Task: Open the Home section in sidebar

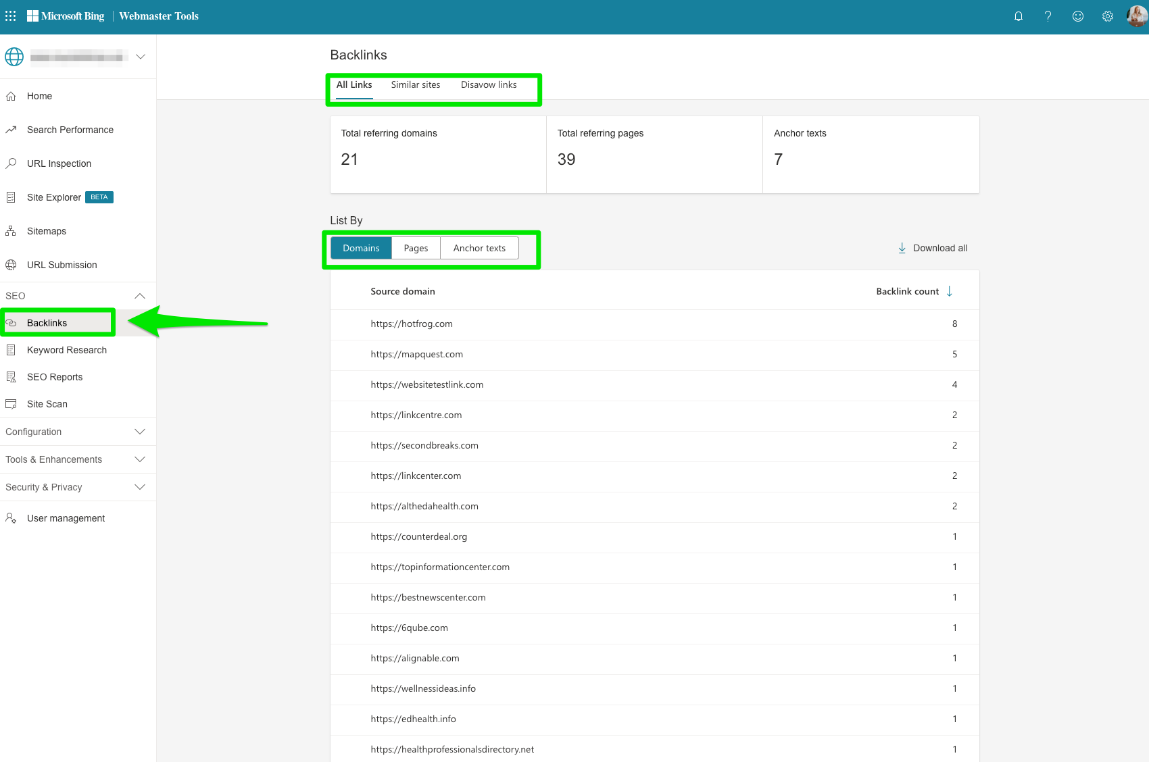Action: pyautogui.click(x=39, y=96)
